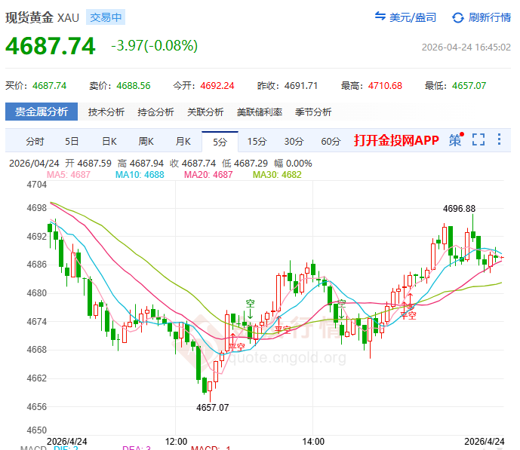This screenshot has width=520, height=450.
Task: Click the 4657.07 low annotation on chart
Action: click(x=213, y=407)
